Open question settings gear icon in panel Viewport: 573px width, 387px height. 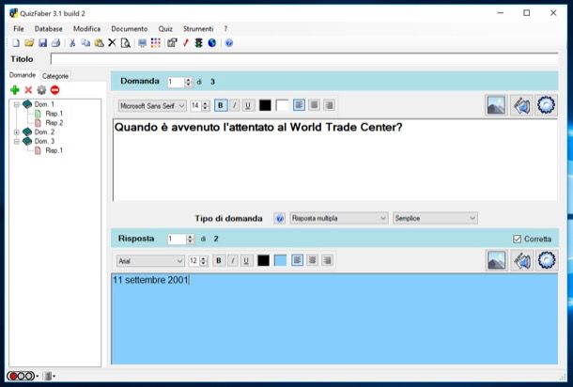(x=41, y=90)
